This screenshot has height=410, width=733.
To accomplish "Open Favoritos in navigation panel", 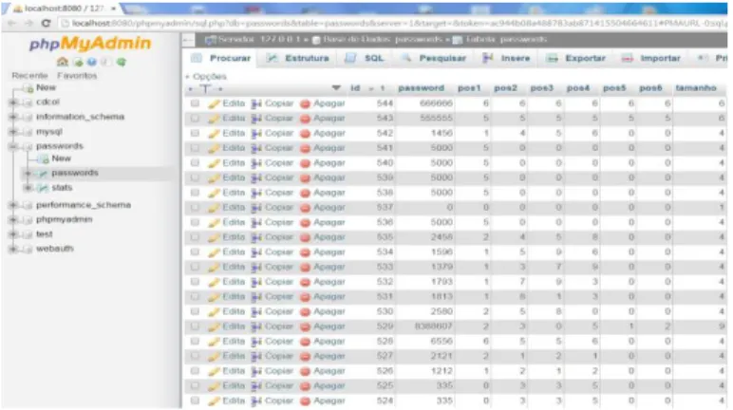I will (77, 75).
